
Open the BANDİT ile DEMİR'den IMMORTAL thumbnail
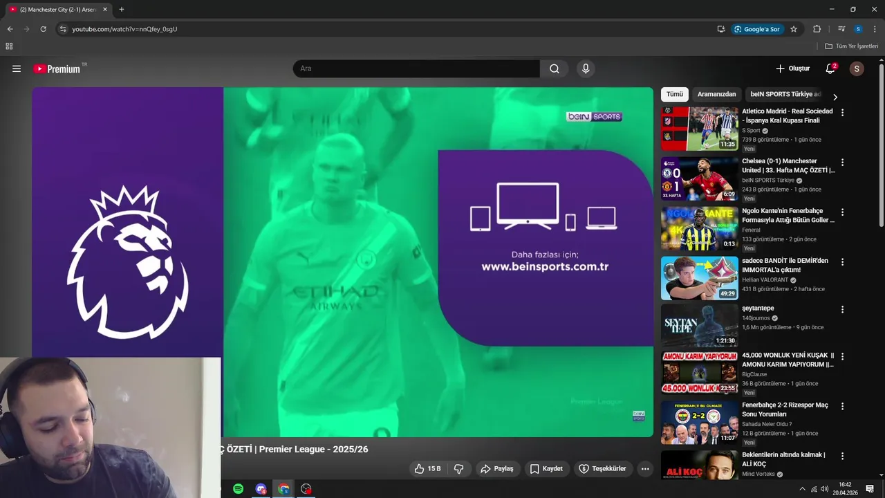pyautogui.click(x=700, y=278)
